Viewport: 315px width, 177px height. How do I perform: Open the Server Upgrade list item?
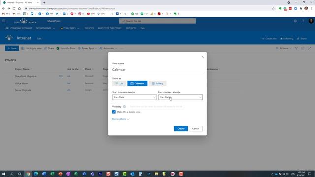[23, 90]
